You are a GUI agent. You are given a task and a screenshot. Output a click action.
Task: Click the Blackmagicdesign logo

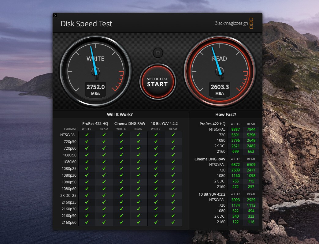click(x=234, y=23)
